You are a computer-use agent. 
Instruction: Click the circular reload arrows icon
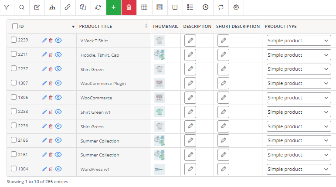point(98,7)
